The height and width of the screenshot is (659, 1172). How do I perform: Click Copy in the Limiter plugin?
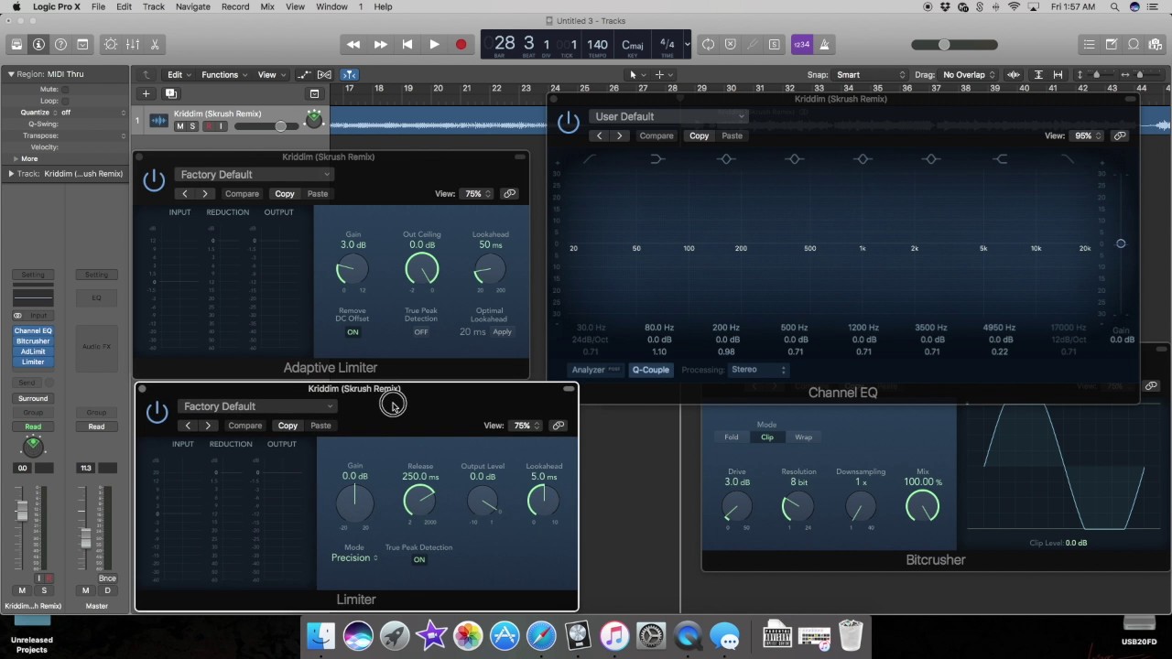[x=288, y=426]
